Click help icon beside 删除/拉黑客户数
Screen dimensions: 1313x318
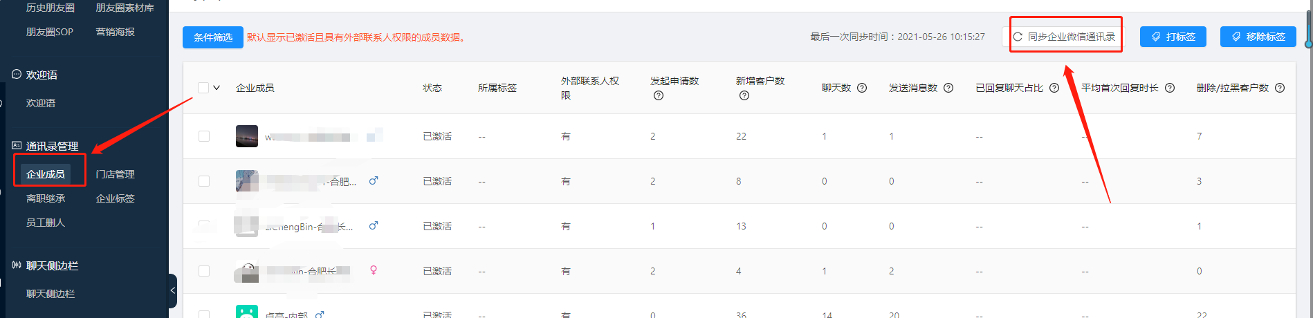pos(1280,88)
